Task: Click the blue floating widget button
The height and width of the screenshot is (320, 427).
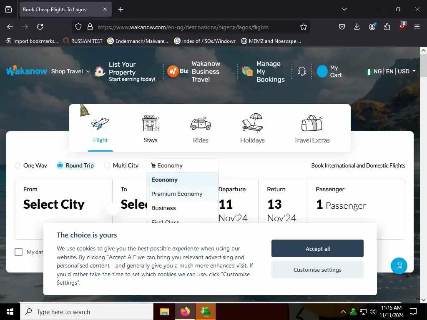Action: click(399, 265)
